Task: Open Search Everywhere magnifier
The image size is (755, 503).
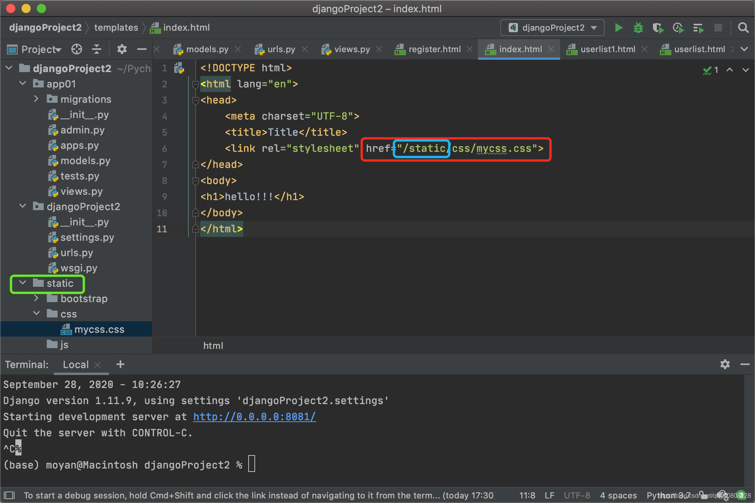Action: (743, 28)
